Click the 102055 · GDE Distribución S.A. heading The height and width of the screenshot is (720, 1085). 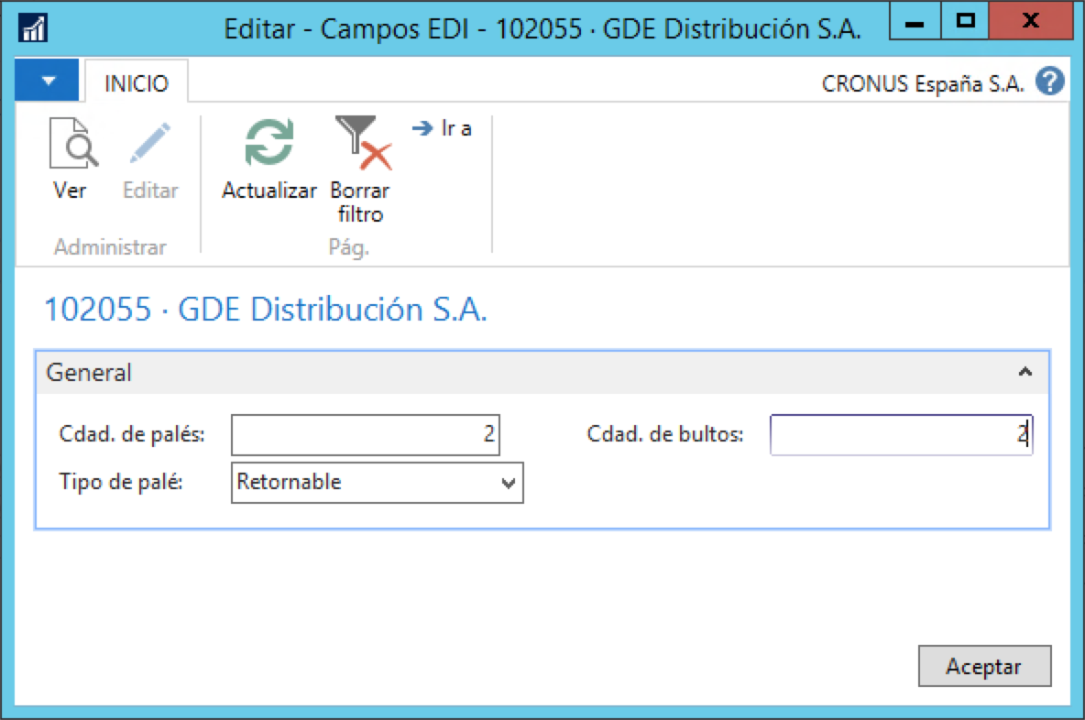tap(266, 310)
